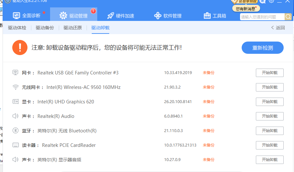
Task: Select the 驱动体检 sub-tab
Action: point(17,28)
